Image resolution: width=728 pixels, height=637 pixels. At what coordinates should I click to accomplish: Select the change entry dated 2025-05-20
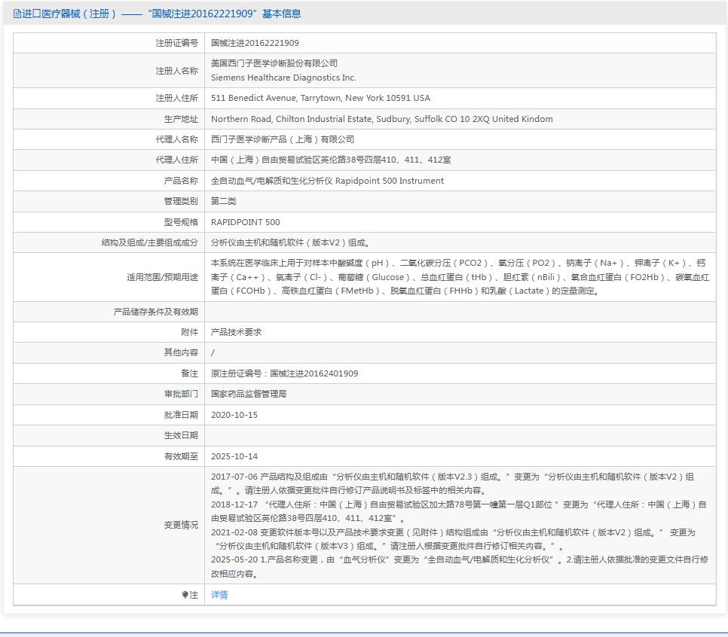click(460, 566)
